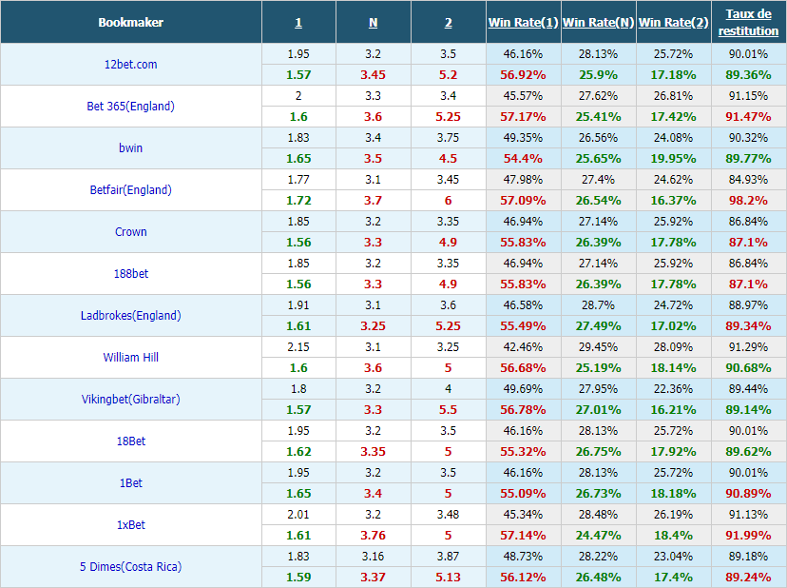Sort by Win Rate(2) header

[x=673, y=23]
